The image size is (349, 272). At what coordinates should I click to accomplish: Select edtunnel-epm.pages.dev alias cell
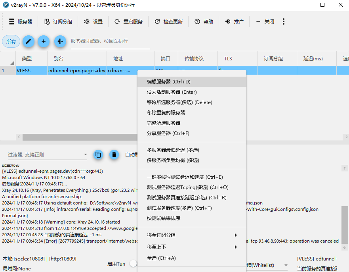(77, 71)
